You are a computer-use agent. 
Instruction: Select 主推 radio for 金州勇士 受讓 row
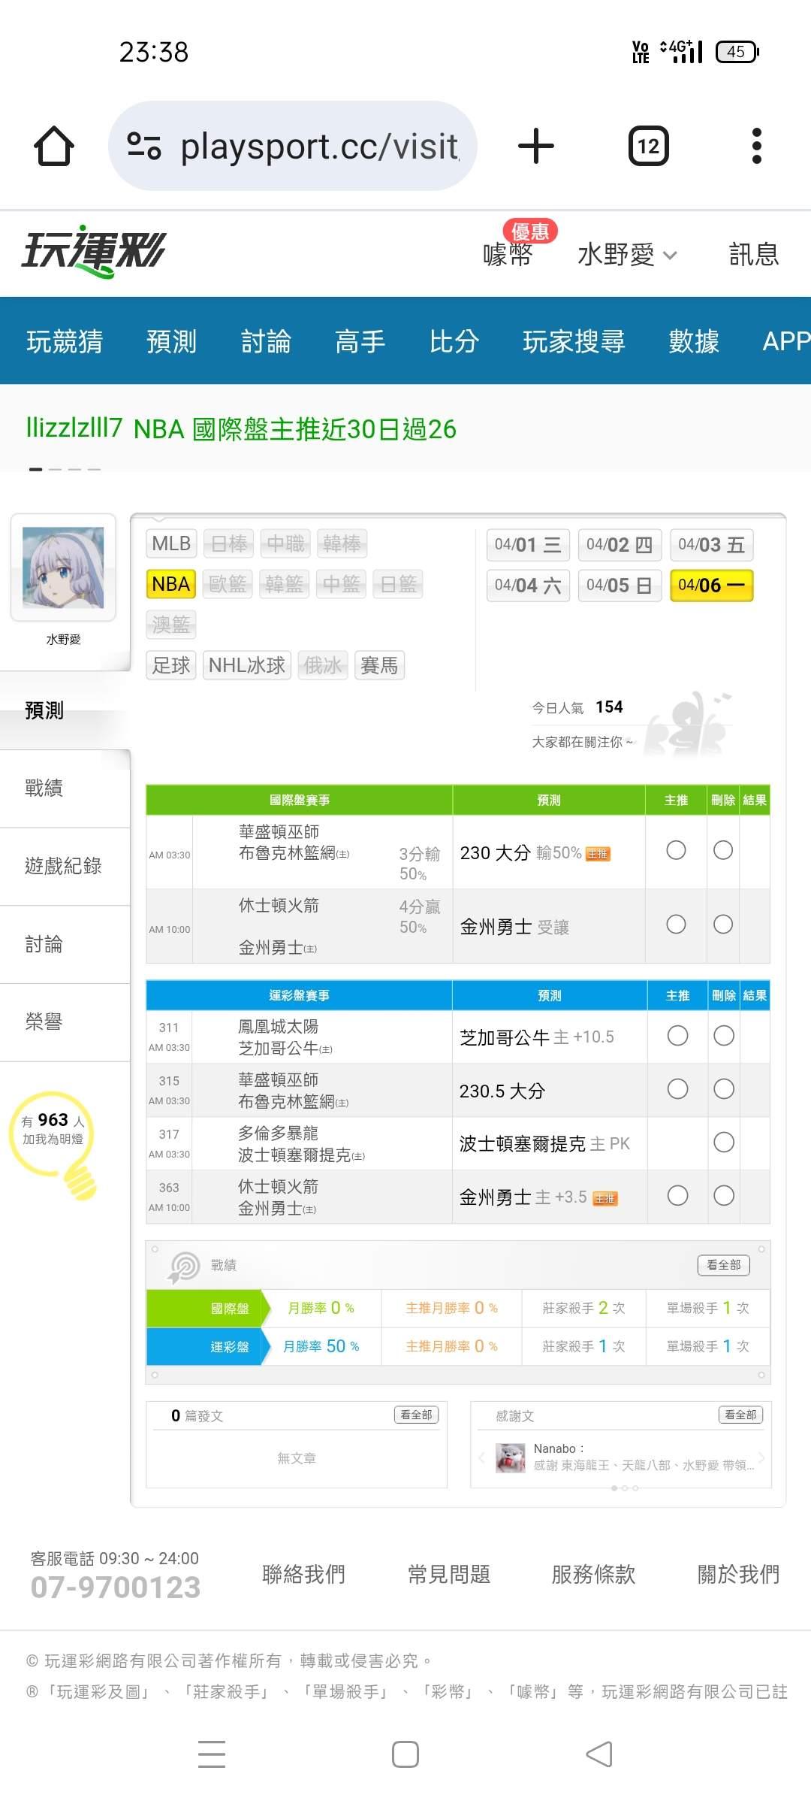[x=676, y=924]
